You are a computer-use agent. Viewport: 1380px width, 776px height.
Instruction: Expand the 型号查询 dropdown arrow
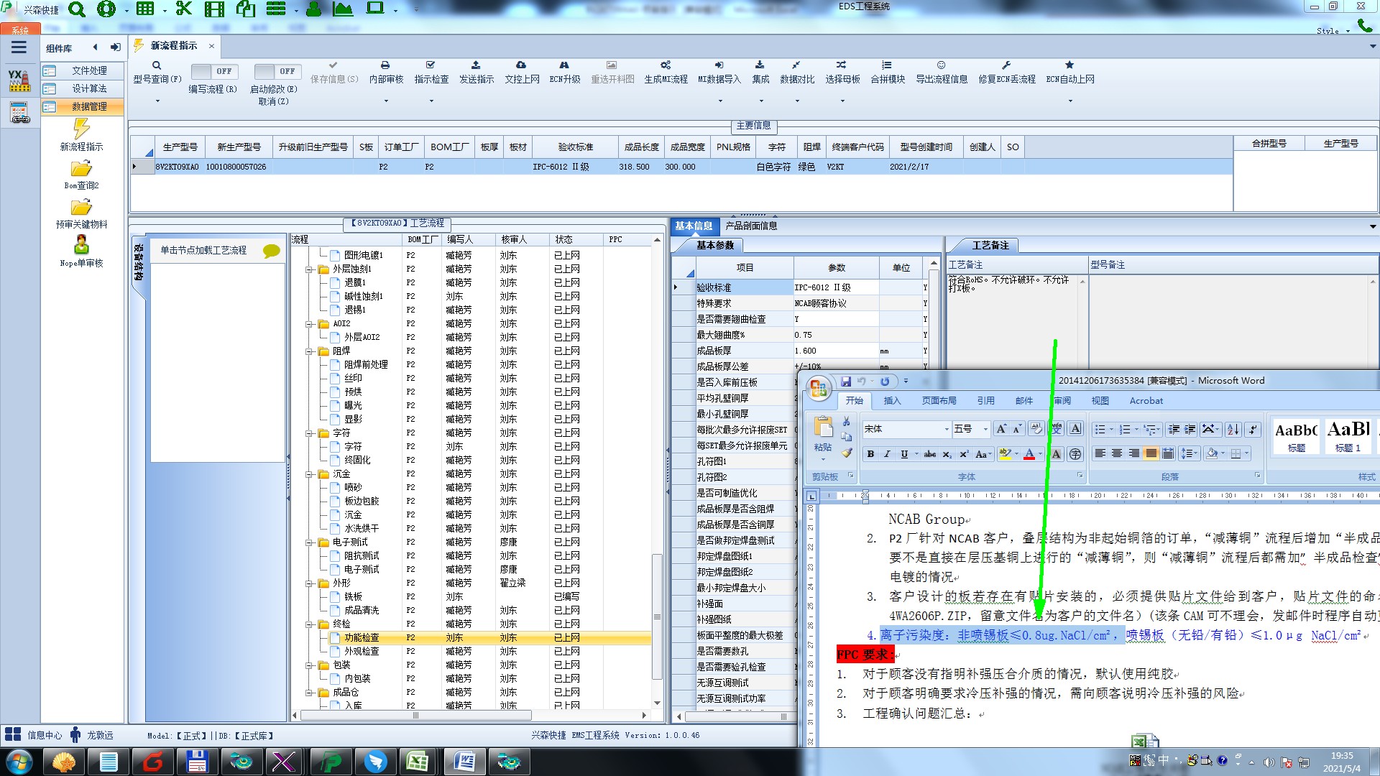click(x=157, y=101)
